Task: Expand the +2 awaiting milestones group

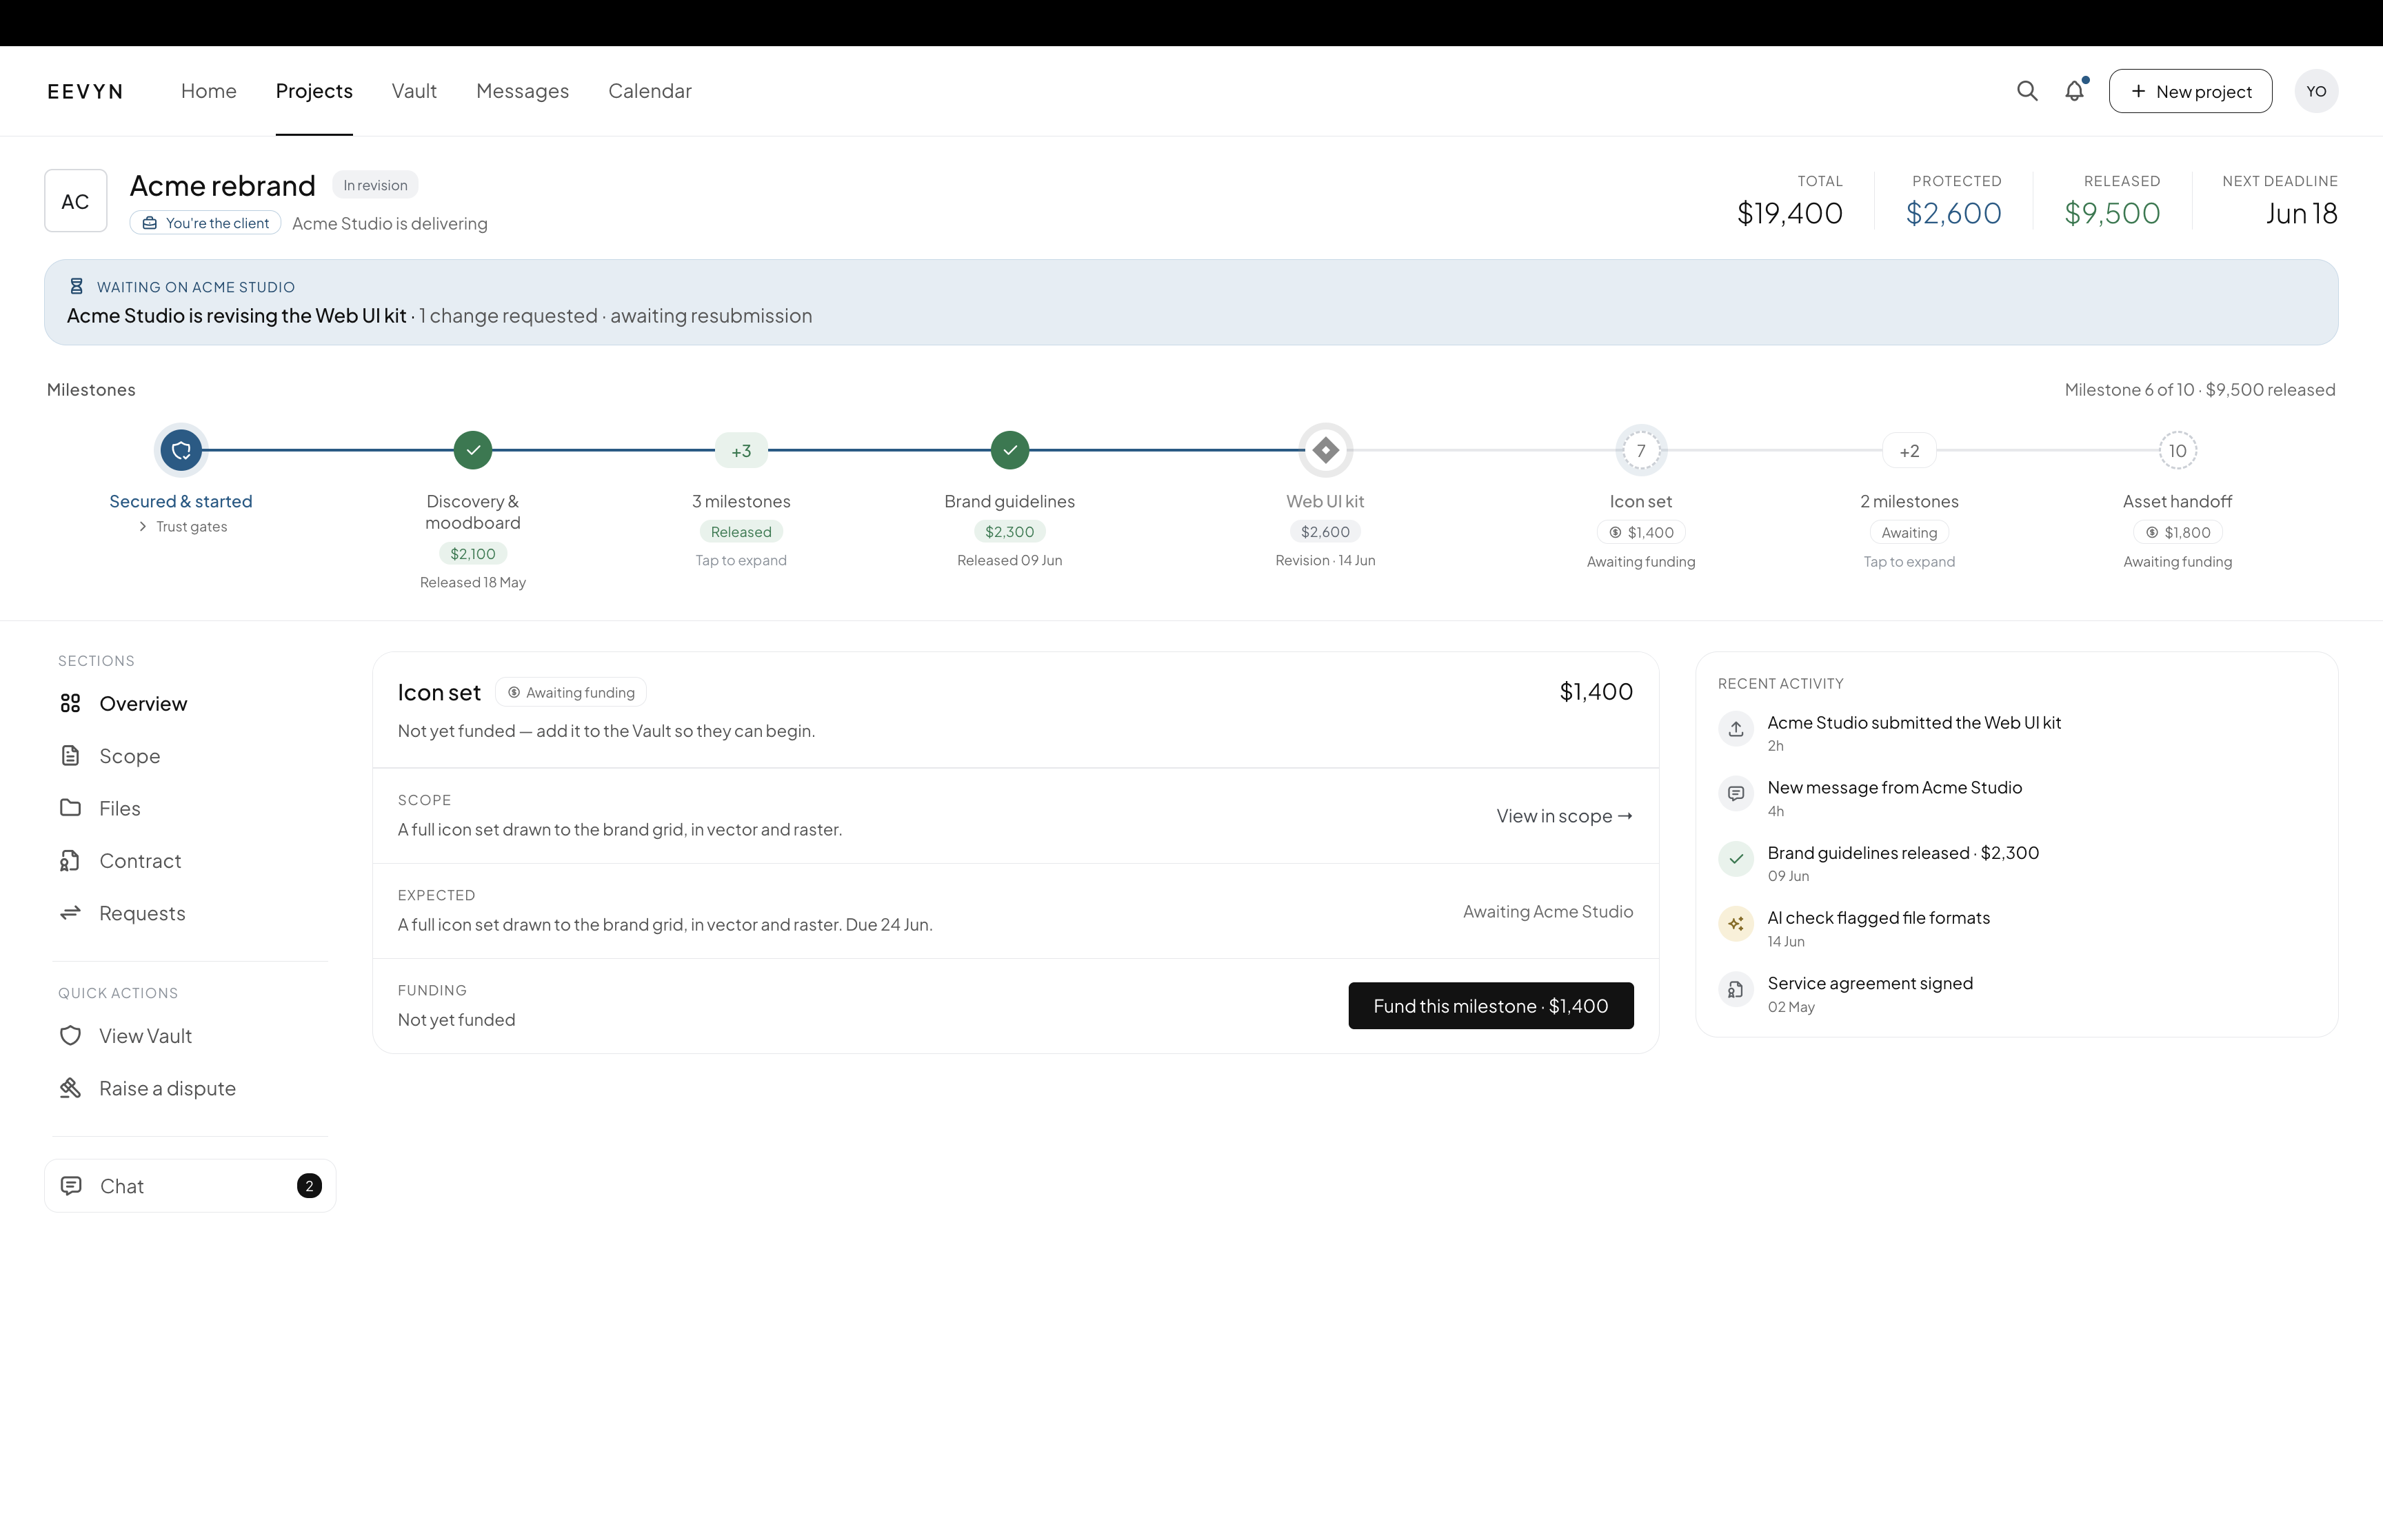Action: 1909,451
